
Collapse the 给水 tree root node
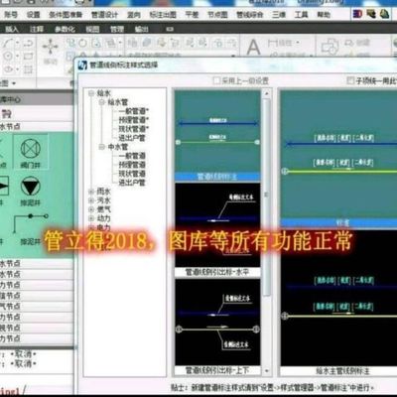[x=91, y=93]
